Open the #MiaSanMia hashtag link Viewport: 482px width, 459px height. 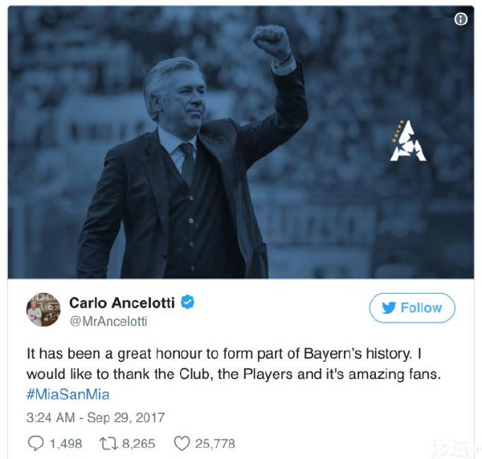coord(67,395)
